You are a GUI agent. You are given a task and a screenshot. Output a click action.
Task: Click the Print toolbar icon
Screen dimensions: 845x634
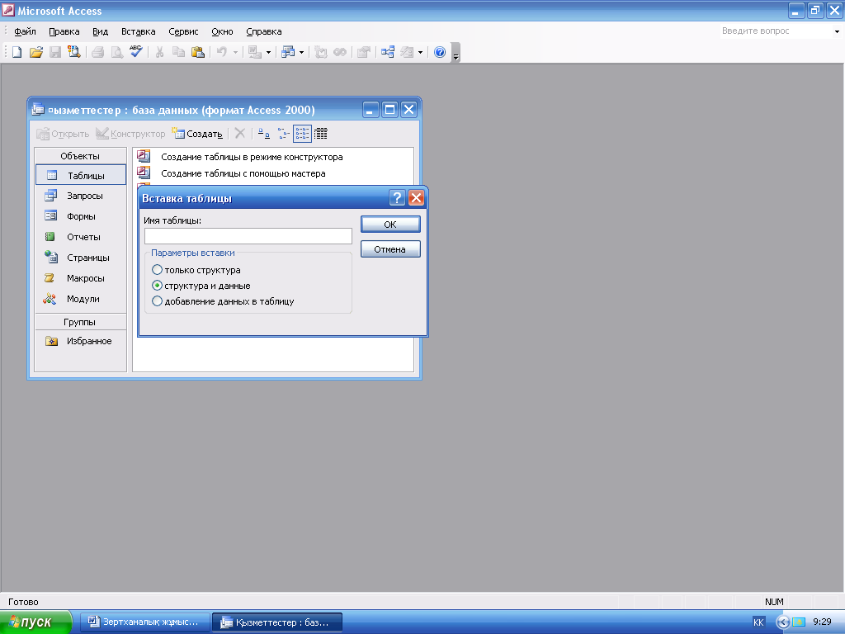pyautogui.click(x=97, y=52)
